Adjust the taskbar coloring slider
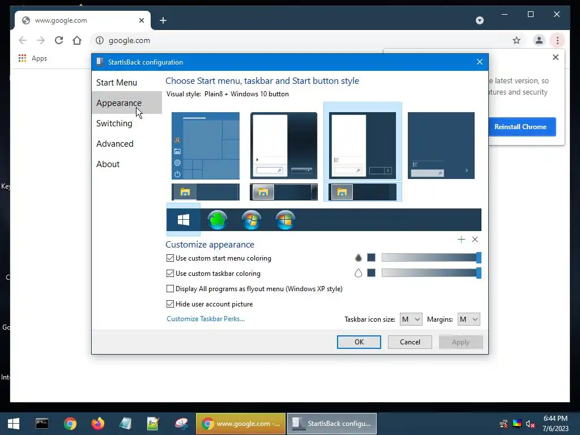Image resolution: width=580 pixels, height=435 pixels. [x=431, y=273]
